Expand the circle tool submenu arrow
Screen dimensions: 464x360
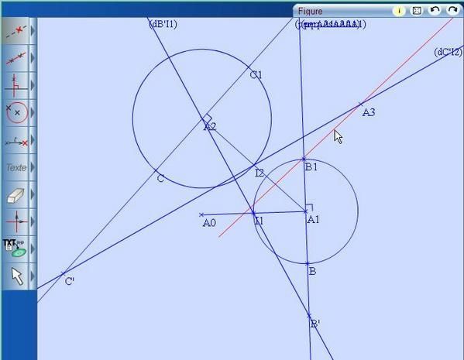(33, 112)
